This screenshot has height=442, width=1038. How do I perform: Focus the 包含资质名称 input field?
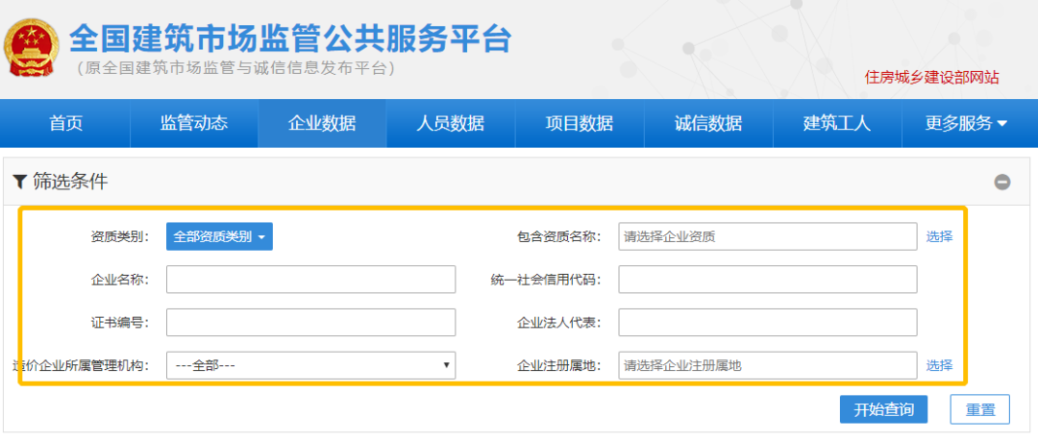(768, 237)
